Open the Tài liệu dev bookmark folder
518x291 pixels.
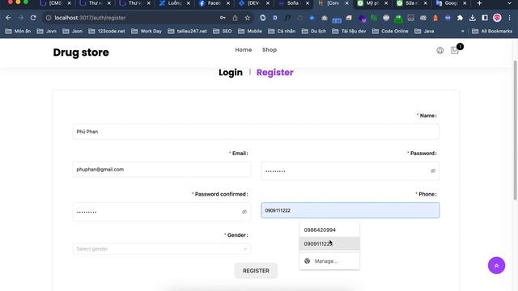pos(349,31)
